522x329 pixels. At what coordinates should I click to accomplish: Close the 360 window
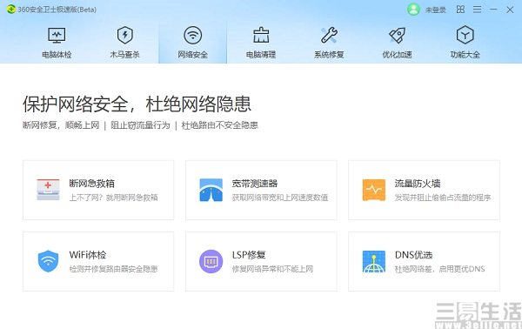[510, 10]
